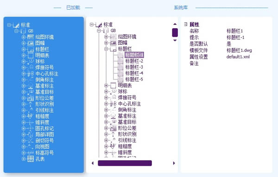
Task: Expand 球标 in the system library tree
Action: [106, 92]
